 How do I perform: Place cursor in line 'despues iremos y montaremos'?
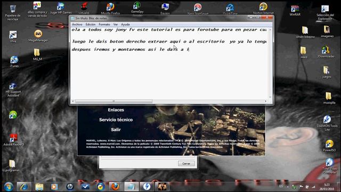click(x=131, y=50)
